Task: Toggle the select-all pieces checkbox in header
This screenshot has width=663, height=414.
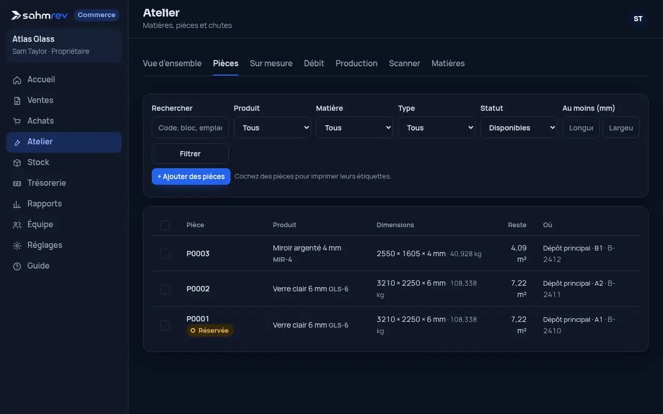Action: click(x=165, y=225)
